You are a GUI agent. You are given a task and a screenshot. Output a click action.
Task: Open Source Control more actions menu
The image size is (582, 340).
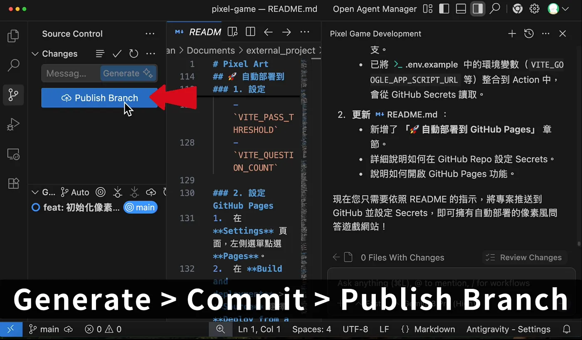click(x=150, y=34)
